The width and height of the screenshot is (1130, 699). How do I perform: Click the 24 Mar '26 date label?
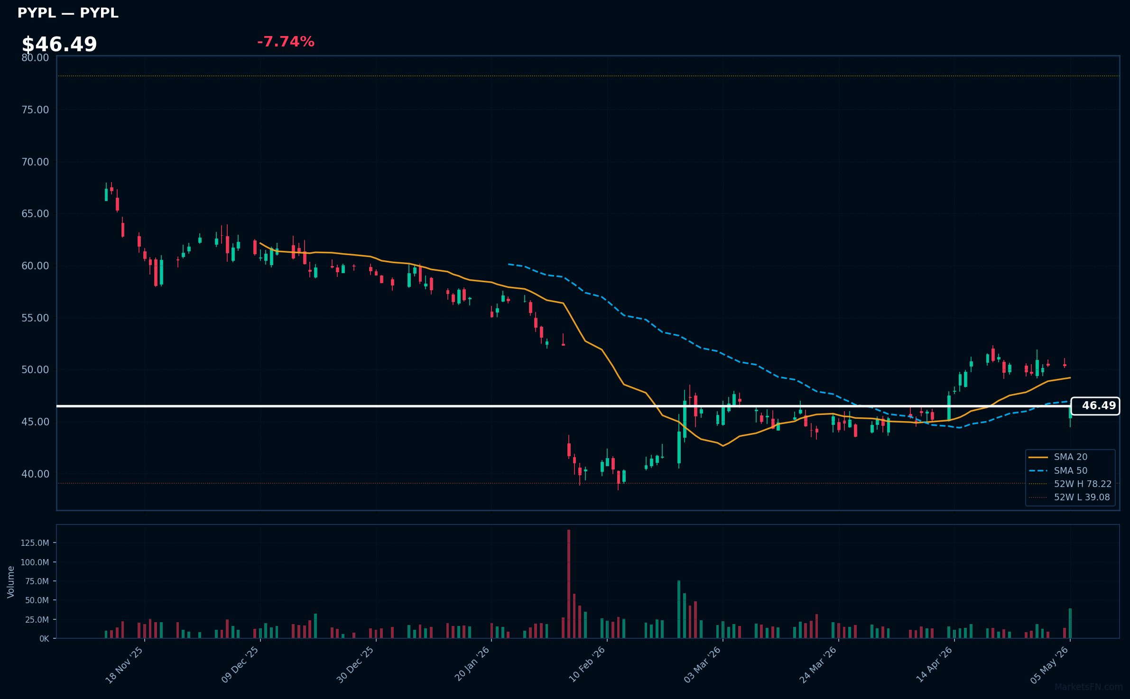[x=818, y=665]
